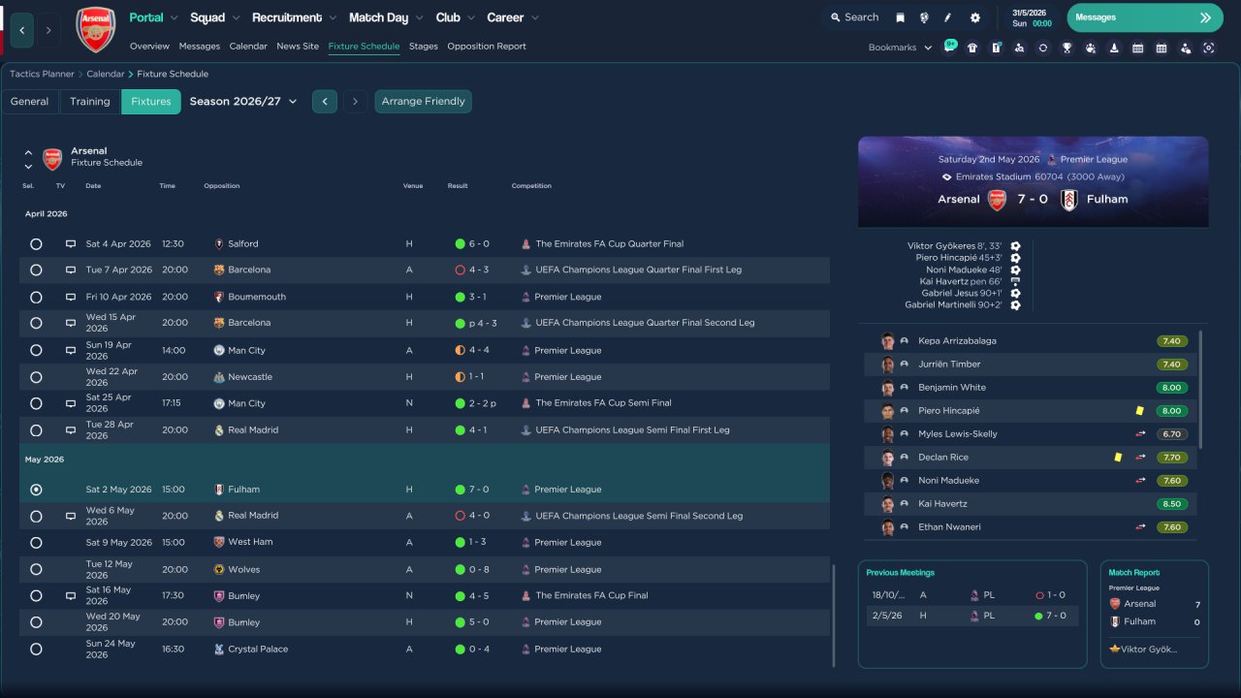
Task: Open the Opposition Report tab
Action: point(487,46)
